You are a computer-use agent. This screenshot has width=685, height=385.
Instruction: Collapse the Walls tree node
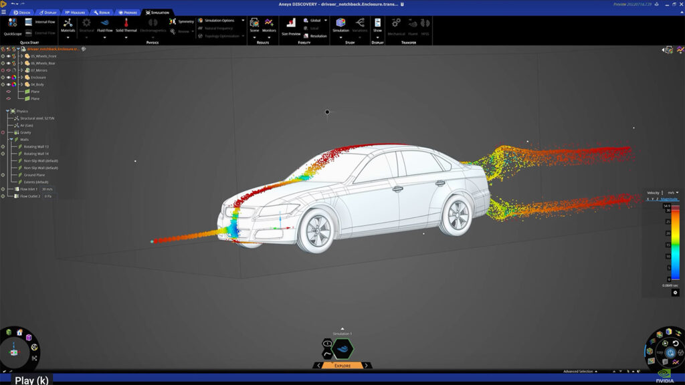pos(11,139)
